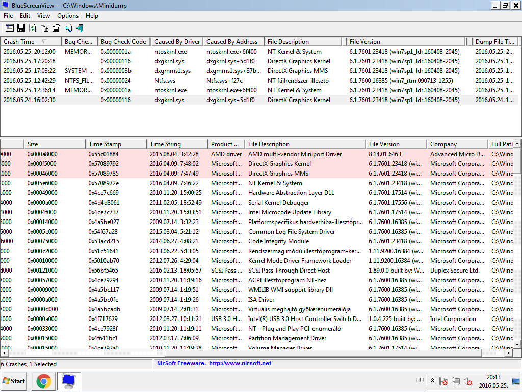The width and height of the screenshot is (522, 392).
Task: Select Intel Microcode Update Library row
Action: pos(257,212)
